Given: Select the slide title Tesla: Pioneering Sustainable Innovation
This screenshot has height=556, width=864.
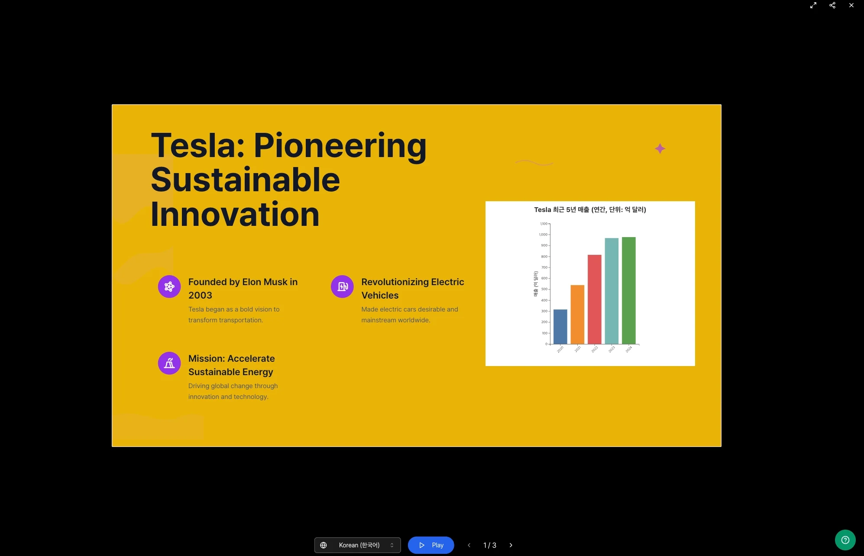Looking at the screenshot, I should (288, 180).
